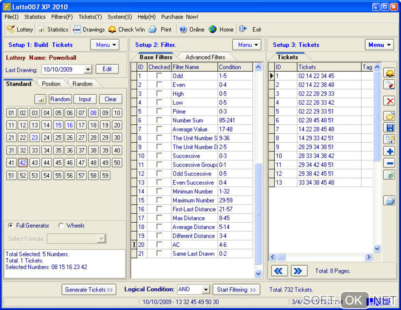Click the Generate Tickets button
401x310 pixels.
89,290
